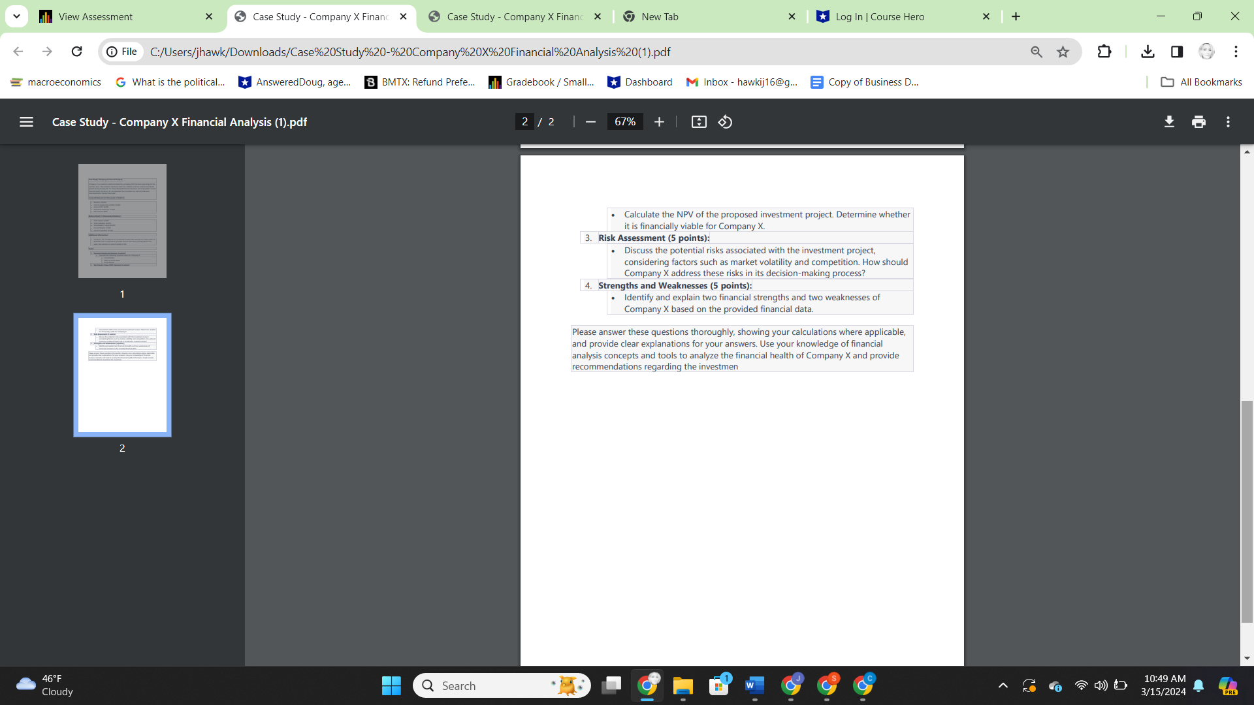Zoom in on the document
Viewport: 1254px width, 705px height.
click(659, 121)
